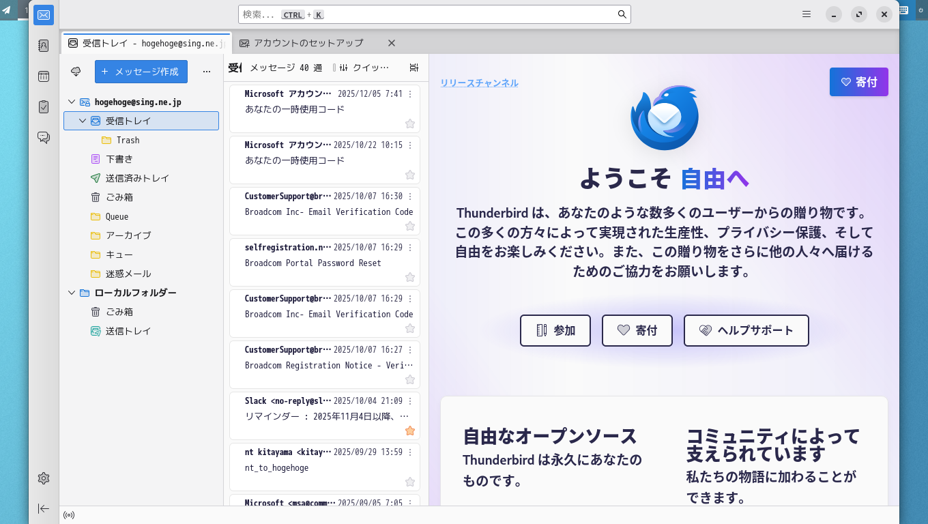The height and width of the screenshot is (524, 928).
Task: Open the あなたの一時使用コード message from 2025/12/05
Action: pyautogui.click(x=325, y=108)
